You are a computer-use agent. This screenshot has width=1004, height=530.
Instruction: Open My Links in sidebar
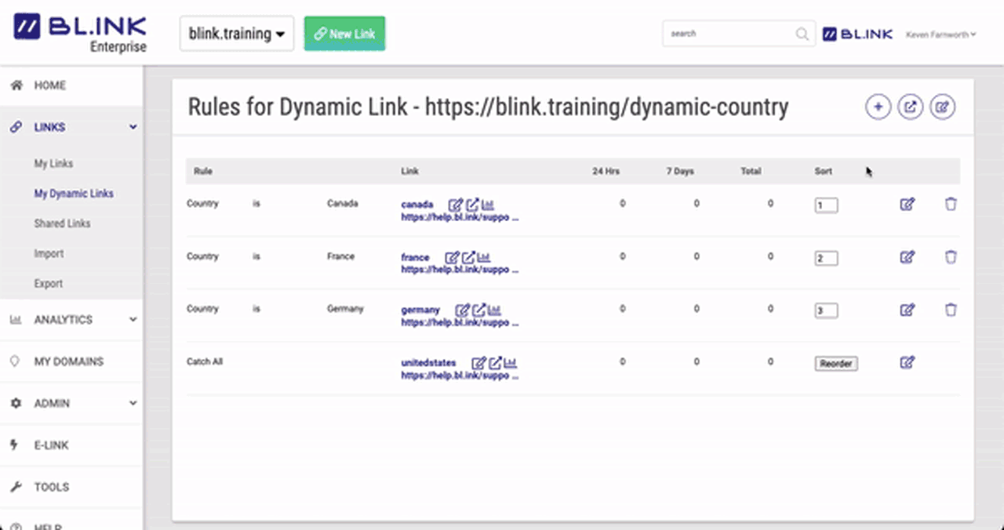click(53, 164)
